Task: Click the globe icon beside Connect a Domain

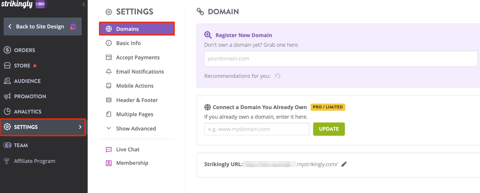Action: pos(207,107)
